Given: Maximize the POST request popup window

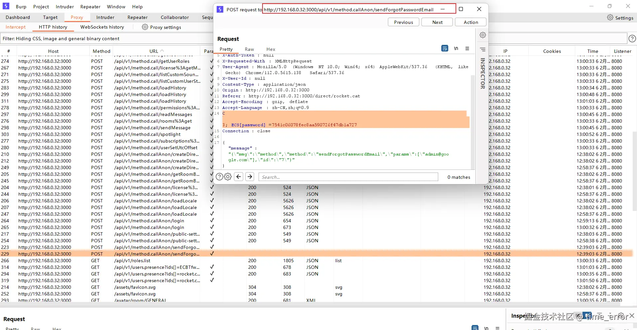Looking at the screenshot, I should click(x=461, y=9).
